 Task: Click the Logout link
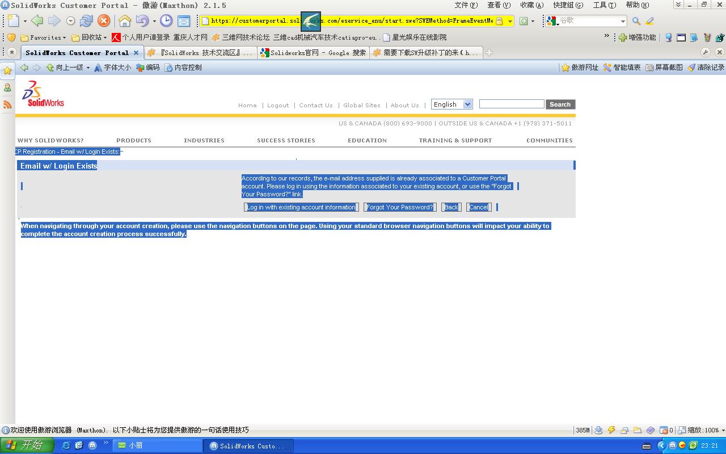point(278,106)
